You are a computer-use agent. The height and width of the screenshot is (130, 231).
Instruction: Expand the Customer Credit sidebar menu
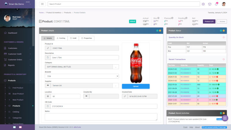click(x=30, y=54)
